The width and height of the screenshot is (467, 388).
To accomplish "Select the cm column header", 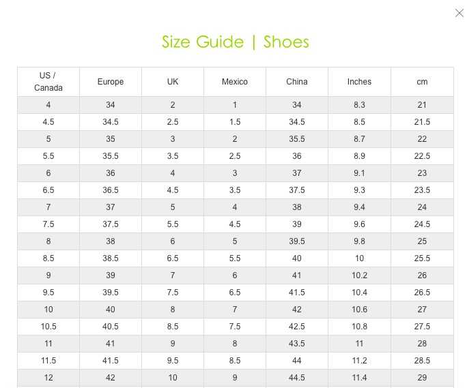I will pos(422,82).
